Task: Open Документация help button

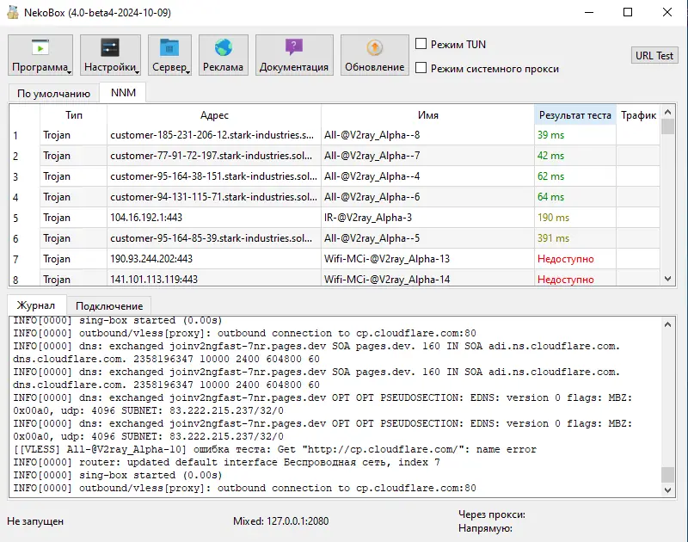Action: [x=294, y=55]
